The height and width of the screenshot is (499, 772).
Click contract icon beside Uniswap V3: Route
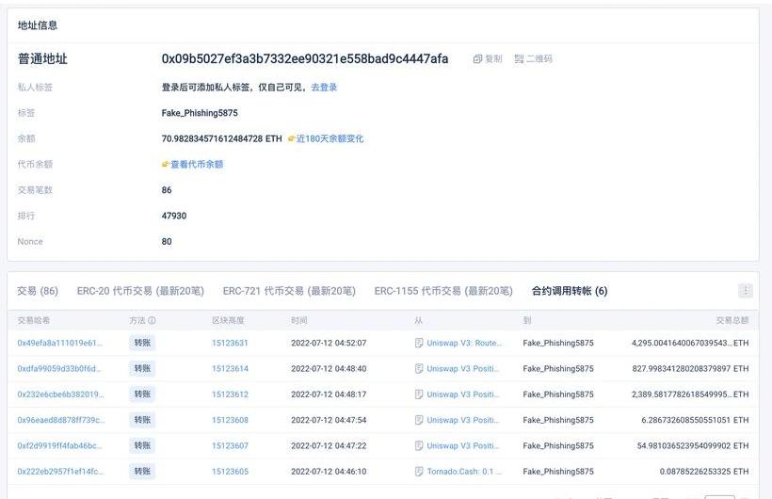(419, 344)
